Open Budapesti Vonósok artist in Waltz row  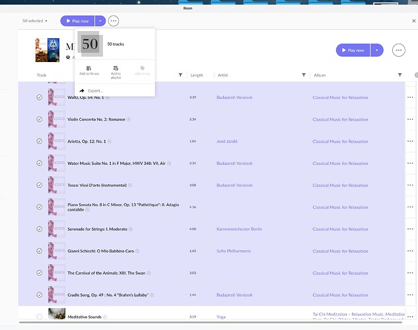tap(234, 98)
